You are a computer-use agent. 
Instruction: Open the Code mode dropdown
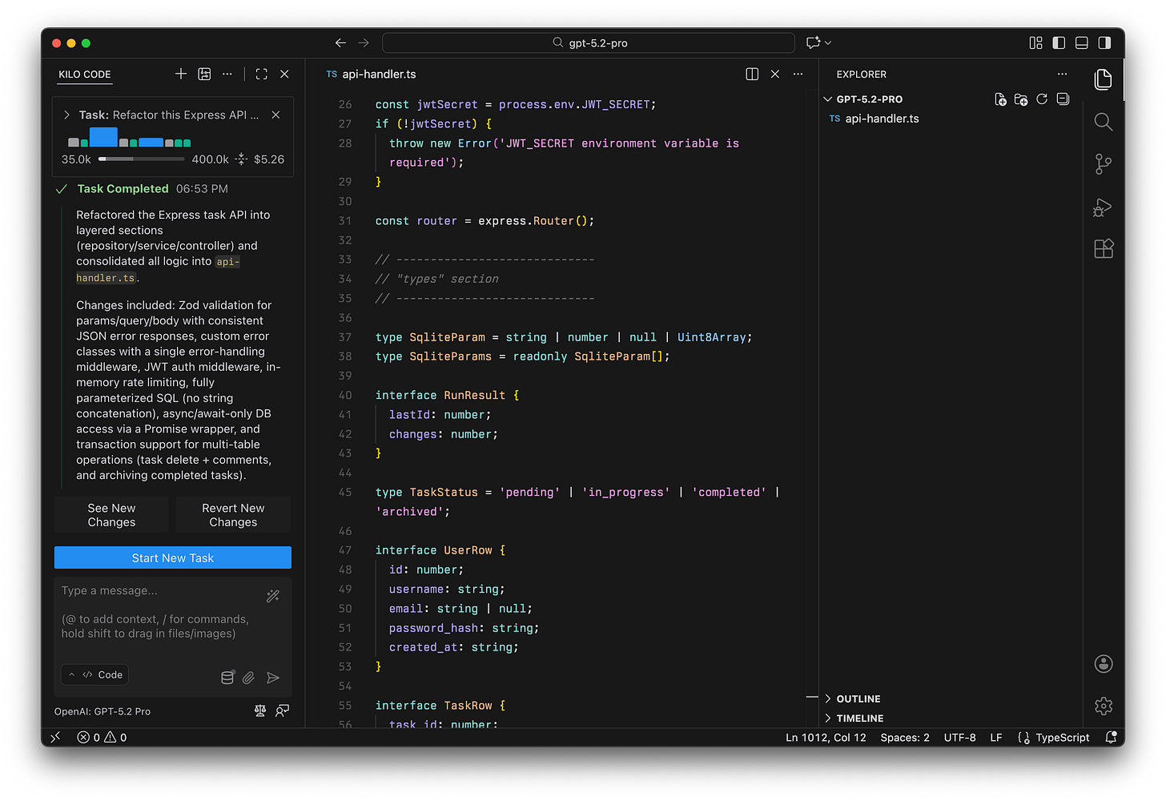95,674
